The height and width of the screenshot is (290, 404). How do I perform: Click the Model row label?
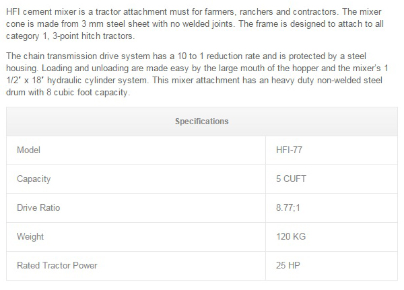pos(29,150)
